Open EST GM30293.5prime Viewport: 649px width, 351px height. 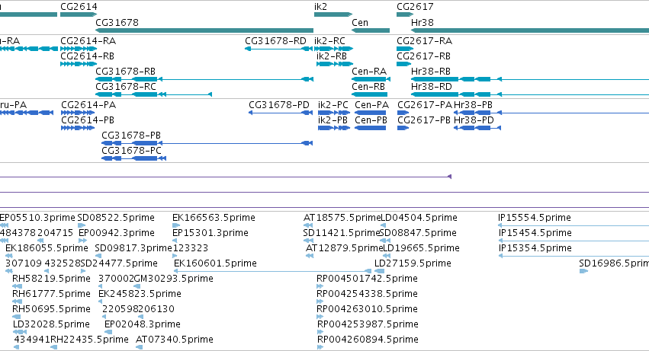tap(174, 279)
